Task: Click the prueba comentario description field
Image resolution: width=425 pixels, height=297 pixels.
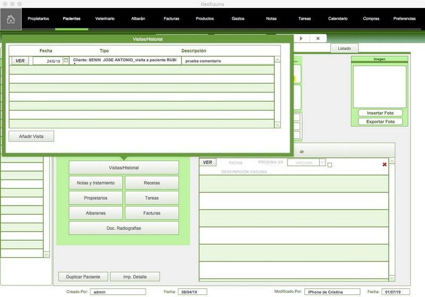Action: click(227, 61)
